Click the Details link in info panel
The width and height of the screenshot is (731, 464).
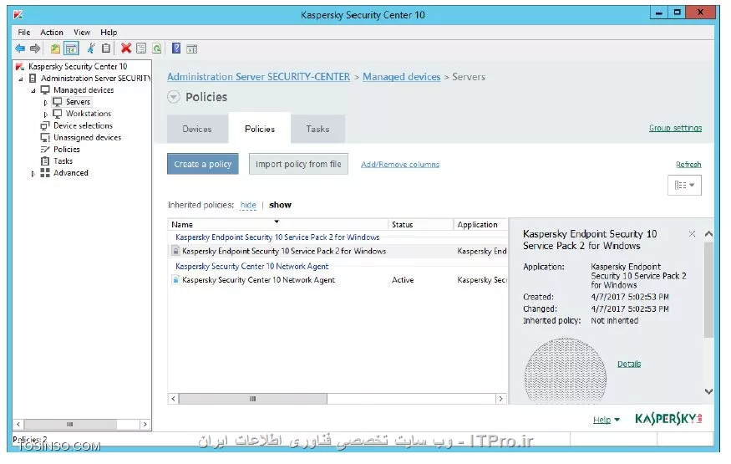(629, 364)
